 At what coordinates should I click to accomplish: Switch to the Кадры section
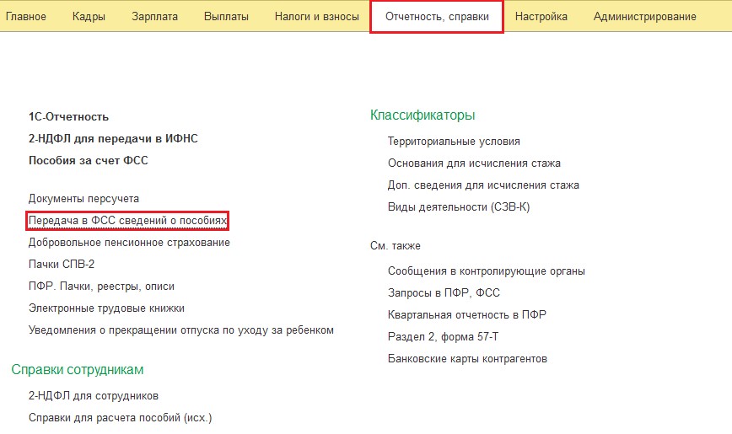pos(89,17)
